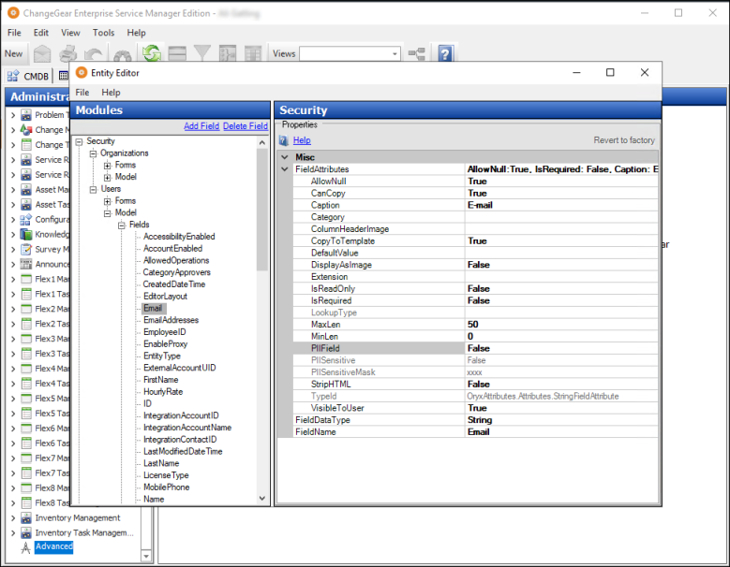Click the tree diagram icon next to Views
The width and height of the screenshot is (730, 567).
pos(417,54)
